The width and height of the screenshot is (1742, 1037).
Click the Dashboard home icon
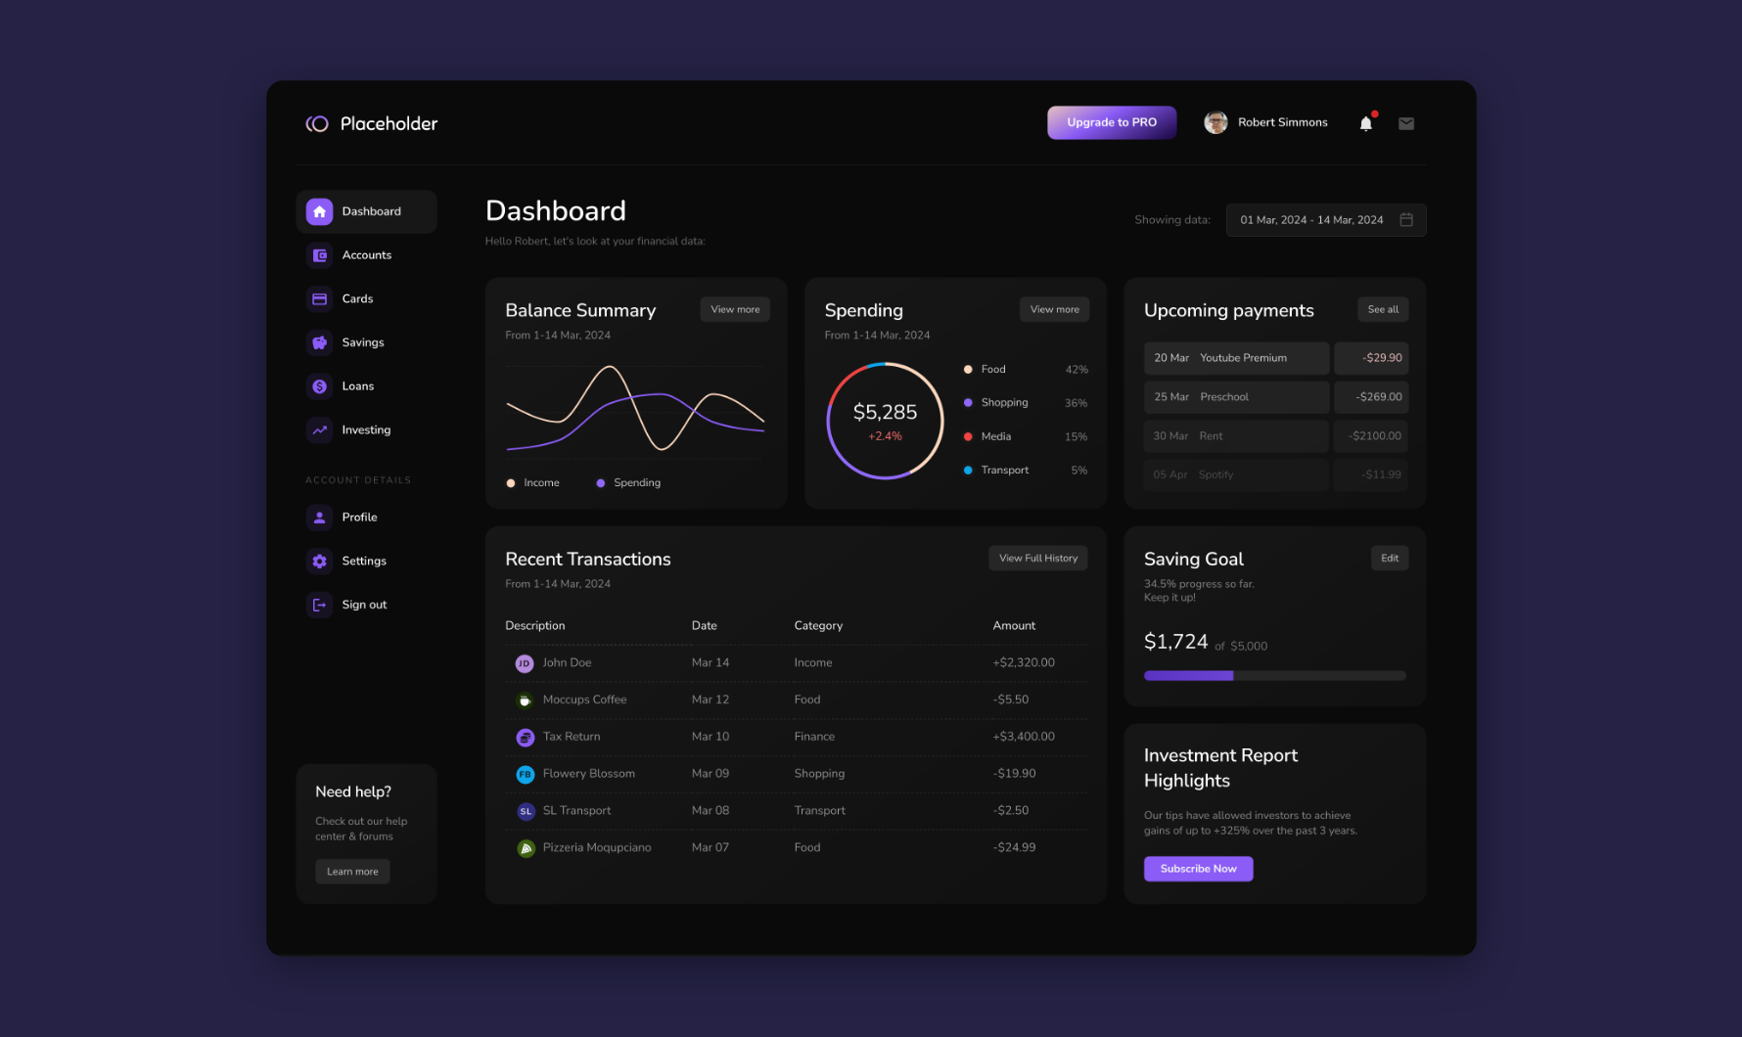(319, 211)
